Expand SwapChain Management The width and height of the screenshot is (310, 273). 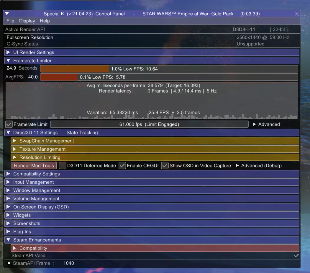[x=155, y=141]
